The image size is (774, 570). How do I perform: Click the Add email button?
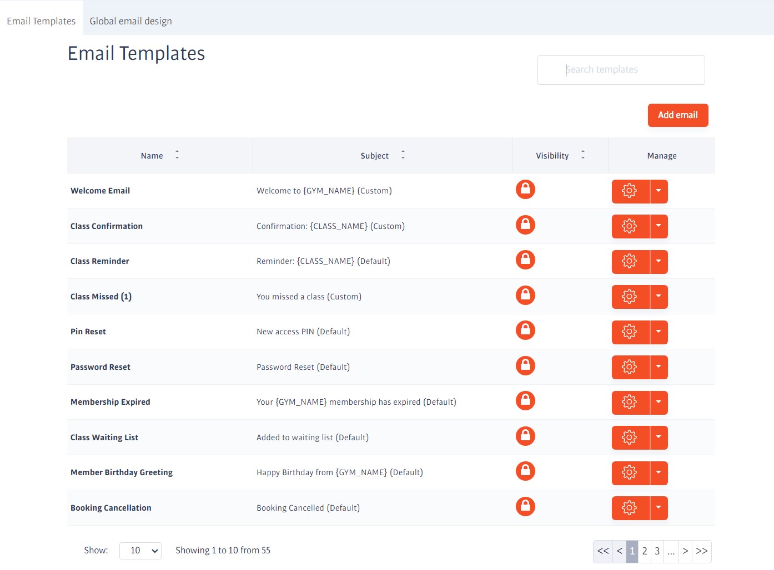678,115
